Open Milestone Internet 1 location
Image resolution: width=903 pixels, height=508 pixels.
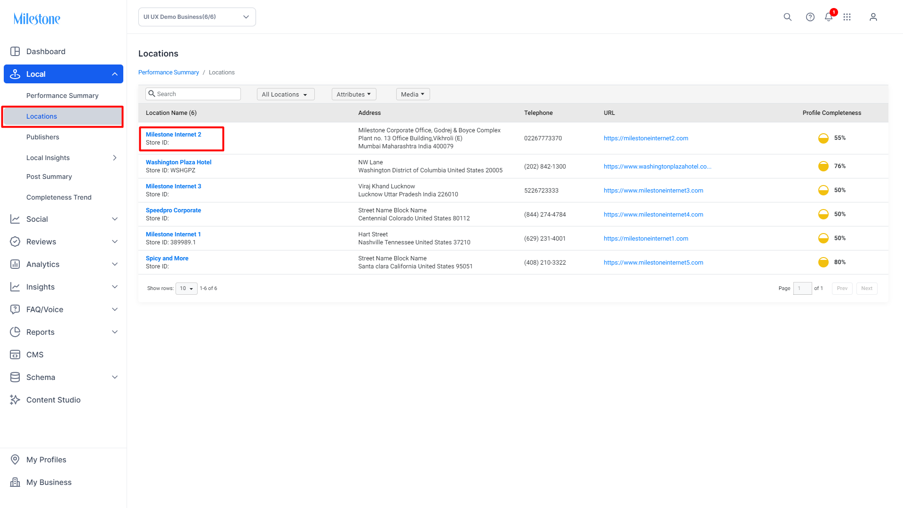point(173,234)
